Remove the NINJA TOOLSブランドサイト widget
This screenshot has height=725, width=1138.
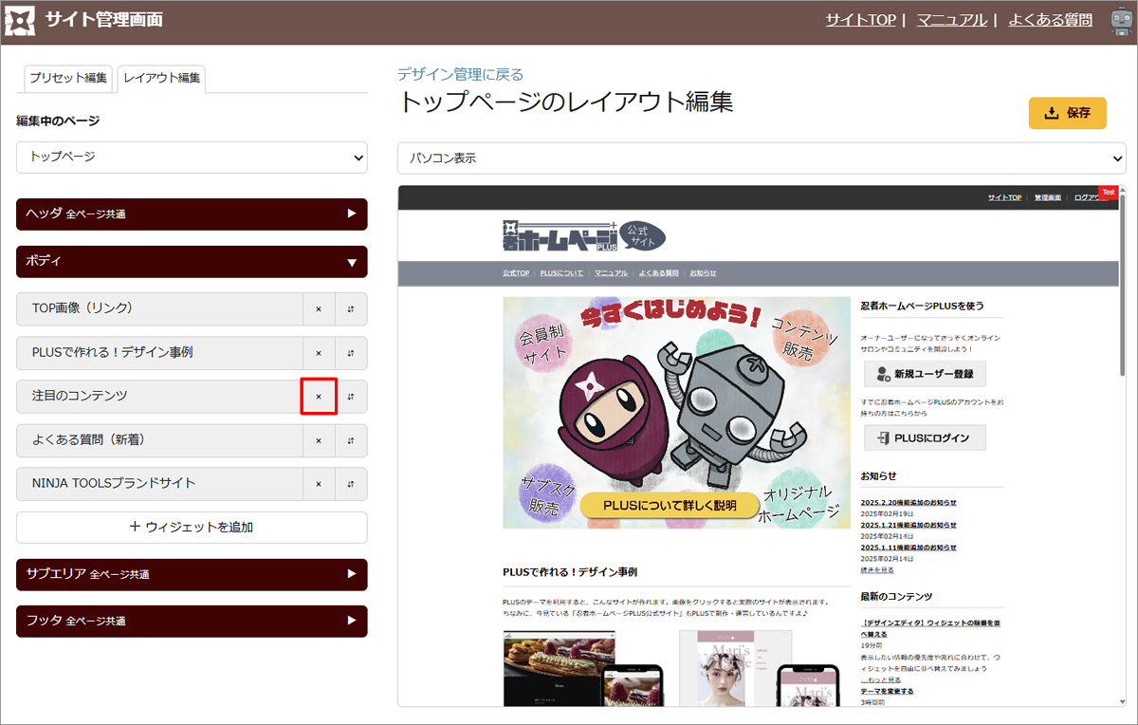pyautogui.click(x=319, y=484)
